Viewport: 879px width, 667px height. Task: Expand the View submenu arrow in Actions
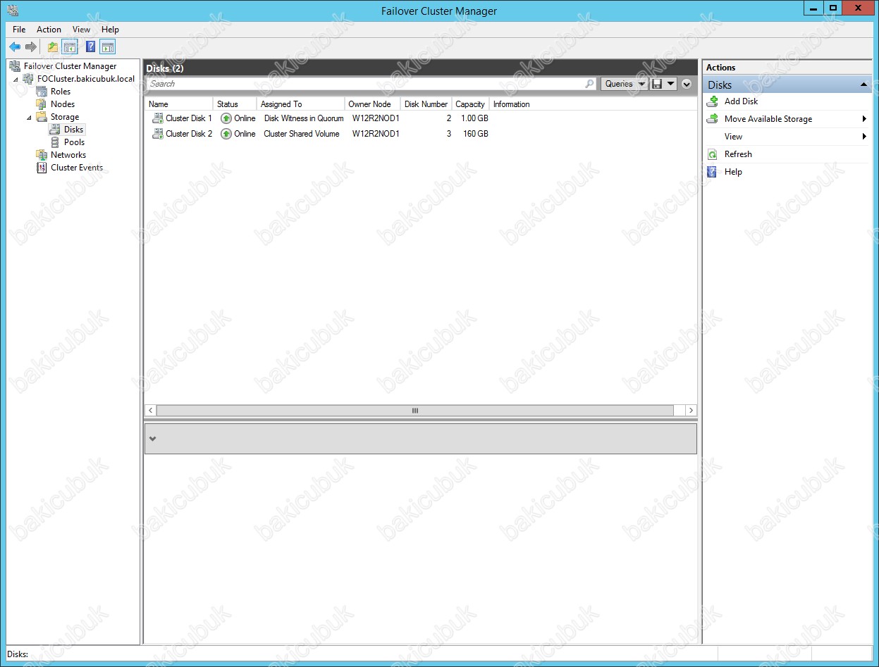tap(864, 137)
